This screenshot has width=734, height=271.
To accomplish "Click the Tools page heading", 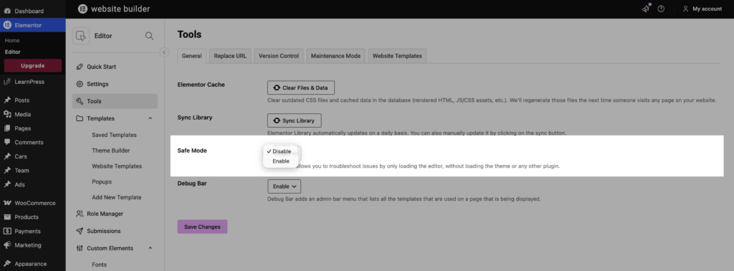I will pos(189,34).
